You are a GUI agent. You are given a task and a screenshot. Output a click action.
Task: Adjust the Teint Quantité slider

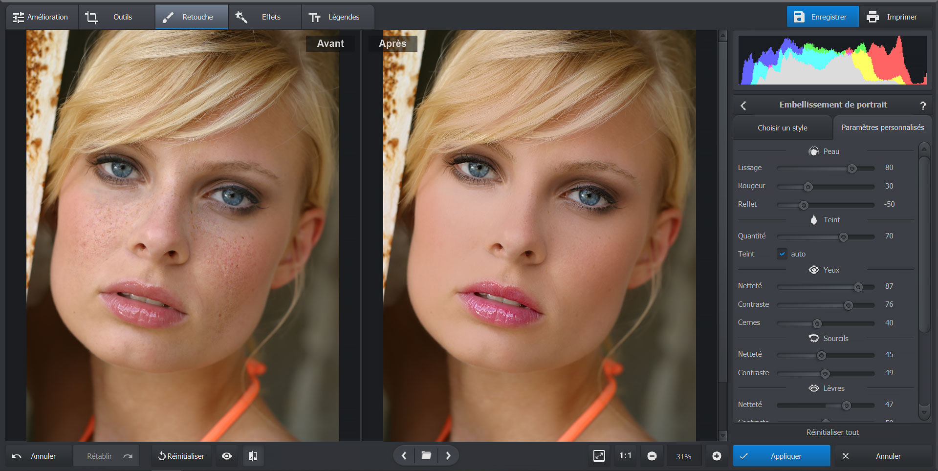coord(826,237)
